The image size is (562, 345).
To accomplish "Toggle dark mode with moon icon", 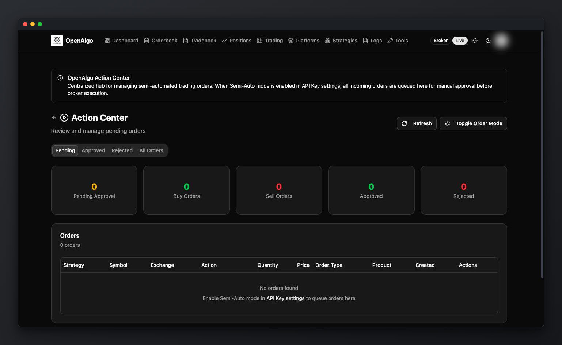I will [488, 41].
